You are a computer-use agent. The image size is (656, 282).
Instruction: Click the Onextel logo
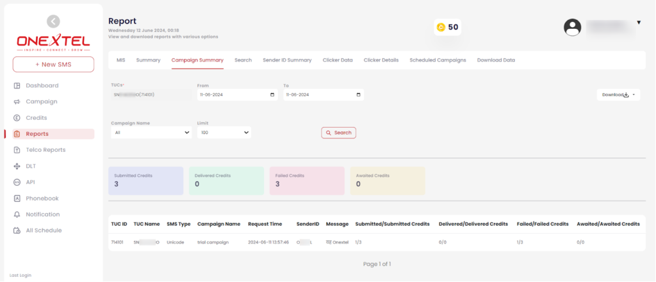coord(53,42)
